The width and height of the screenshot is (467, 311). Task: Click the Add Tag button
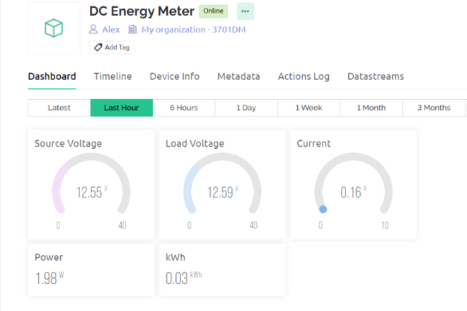112,47
